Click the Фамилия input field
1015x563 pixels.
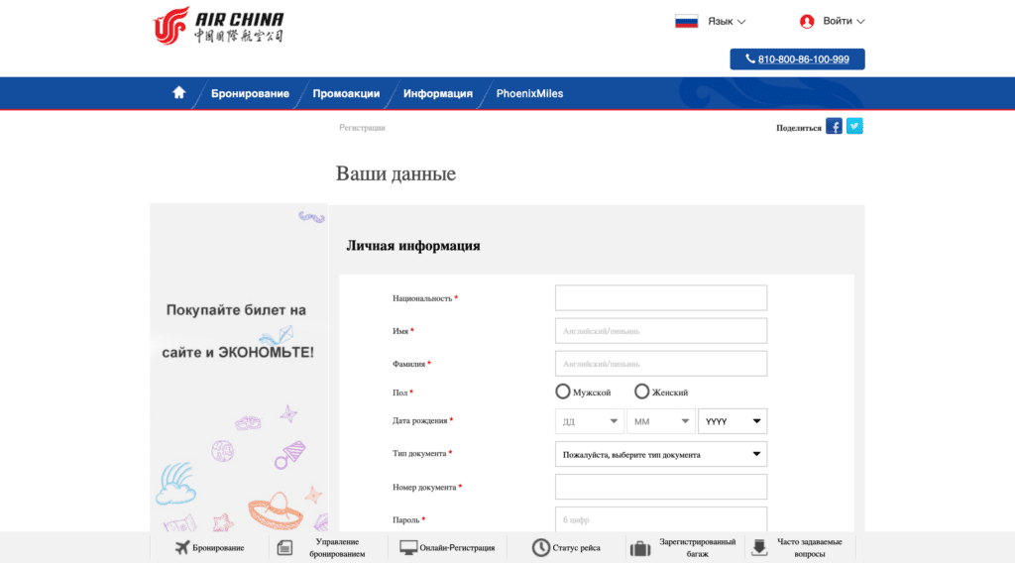661,364
